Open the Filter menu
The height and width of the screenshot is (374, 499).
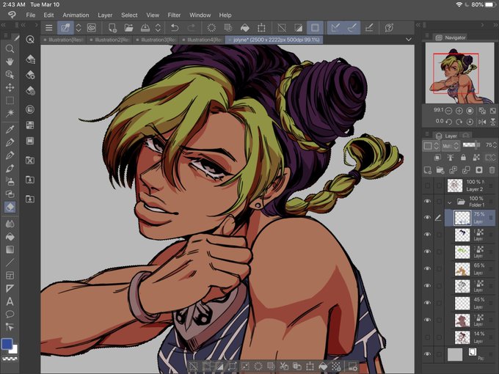tap(174, 15)
